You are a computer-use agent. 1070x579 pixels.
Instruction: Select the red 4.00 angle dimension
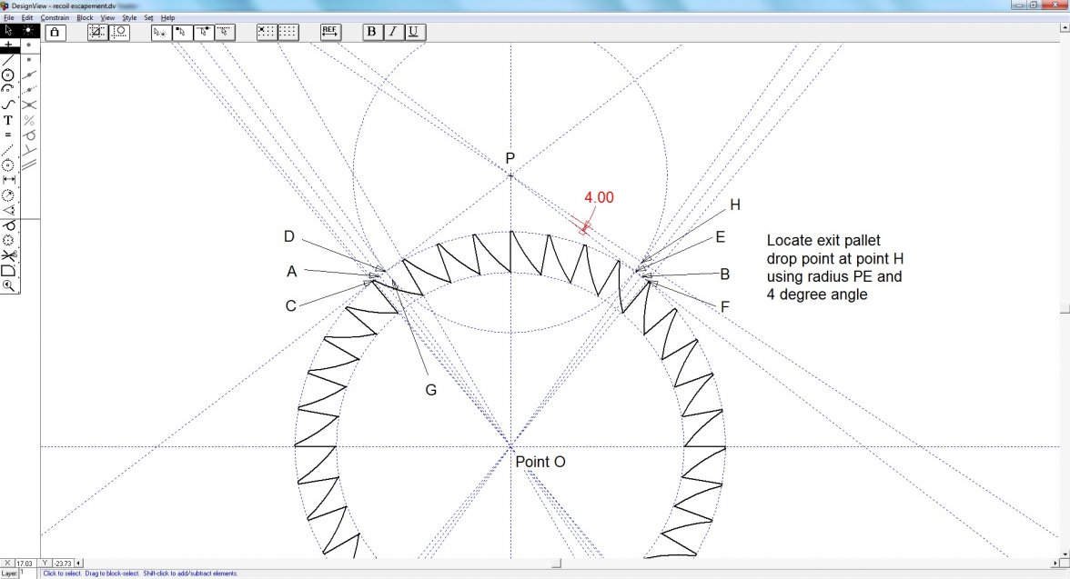[598, 197]
